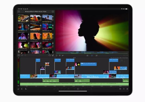Toggle the checkmark on the first library clip
145x102 pixels.
29,20
